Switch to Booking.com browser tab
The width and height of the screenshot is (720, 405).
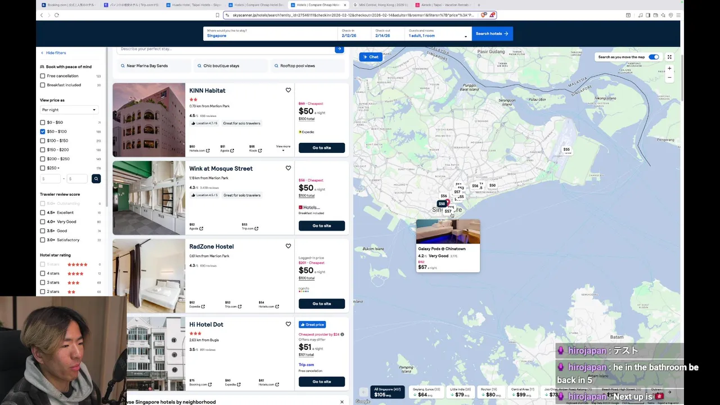(x=67, y=5)
